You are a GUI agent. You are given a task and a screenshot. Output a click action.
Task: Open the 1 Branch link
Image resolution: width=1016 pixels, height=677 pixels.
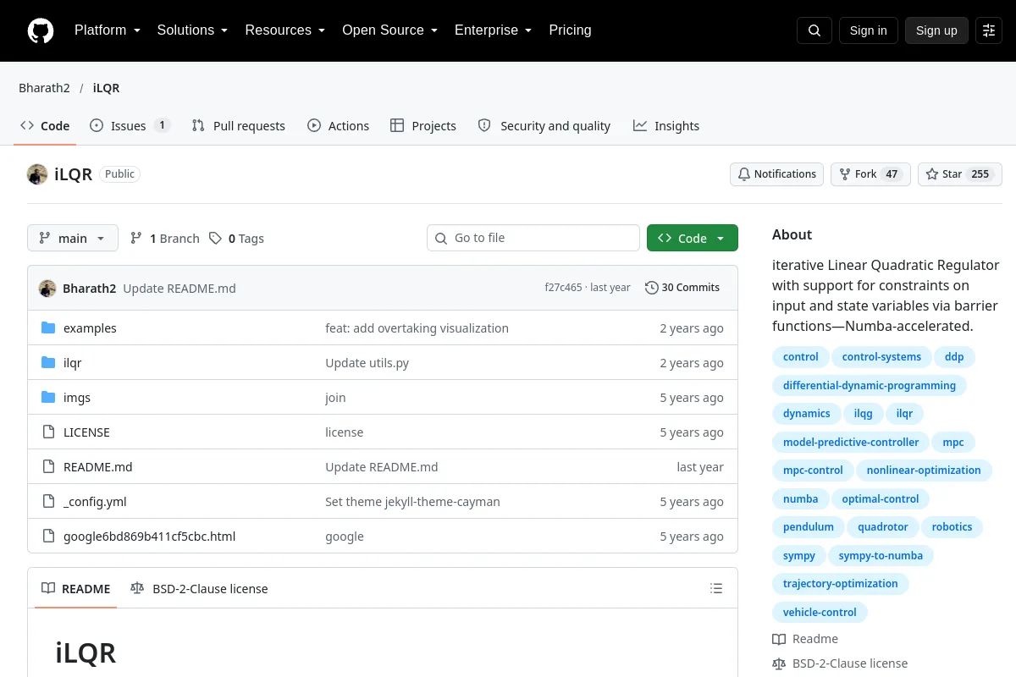[164, 239]
